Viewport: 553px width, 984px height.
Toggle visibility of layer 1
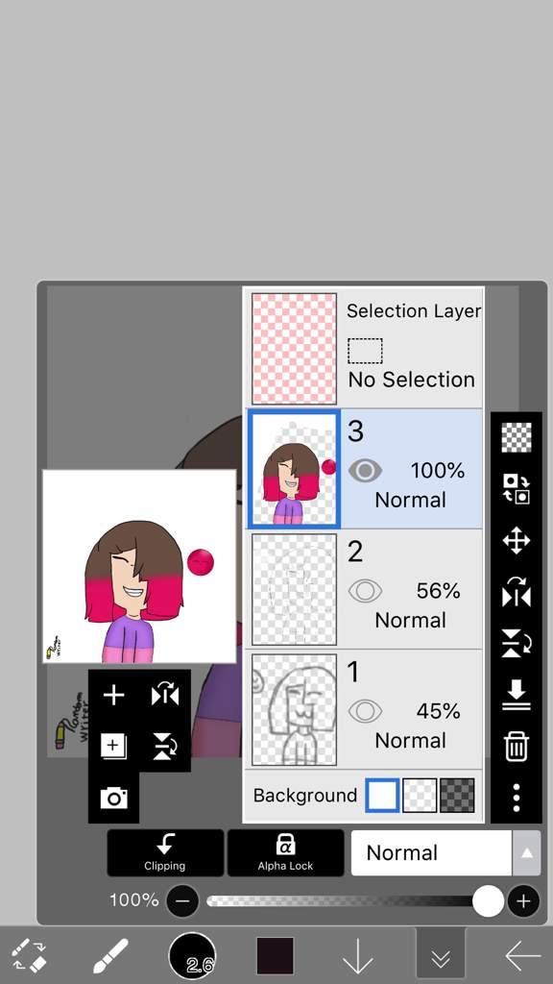365,711
